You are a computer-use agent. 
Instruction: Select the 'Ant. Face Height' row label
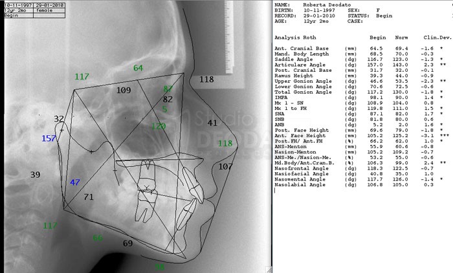[300, 136]
